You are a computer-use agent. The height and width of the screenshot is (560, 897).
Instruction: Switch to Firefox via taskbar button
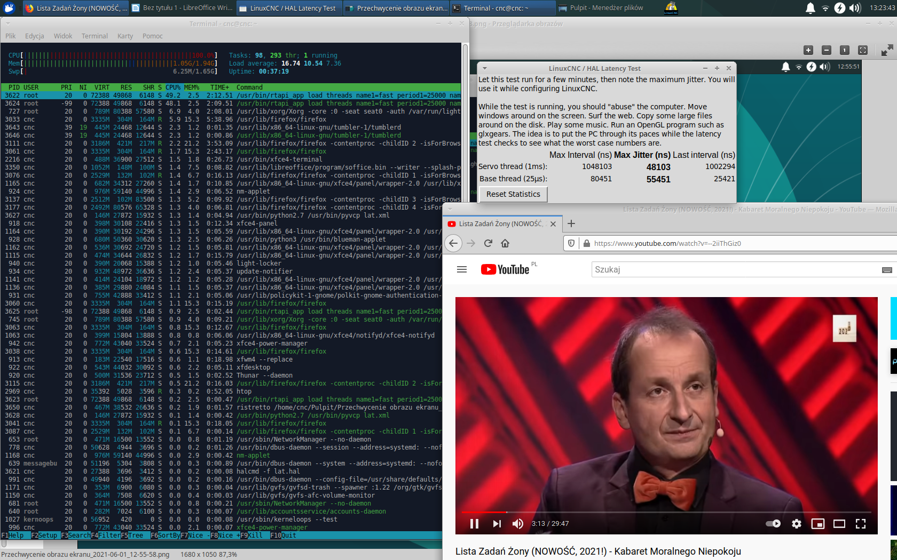coord(76,8)
